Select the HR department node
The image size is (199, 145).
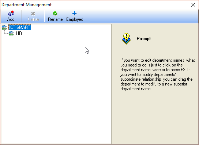pyautogui.click(x=19, y=33)
